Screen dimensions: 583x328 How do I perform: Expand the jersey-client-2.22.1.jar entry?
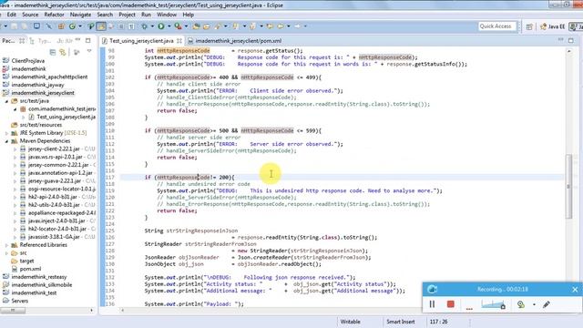click(15, 149)
